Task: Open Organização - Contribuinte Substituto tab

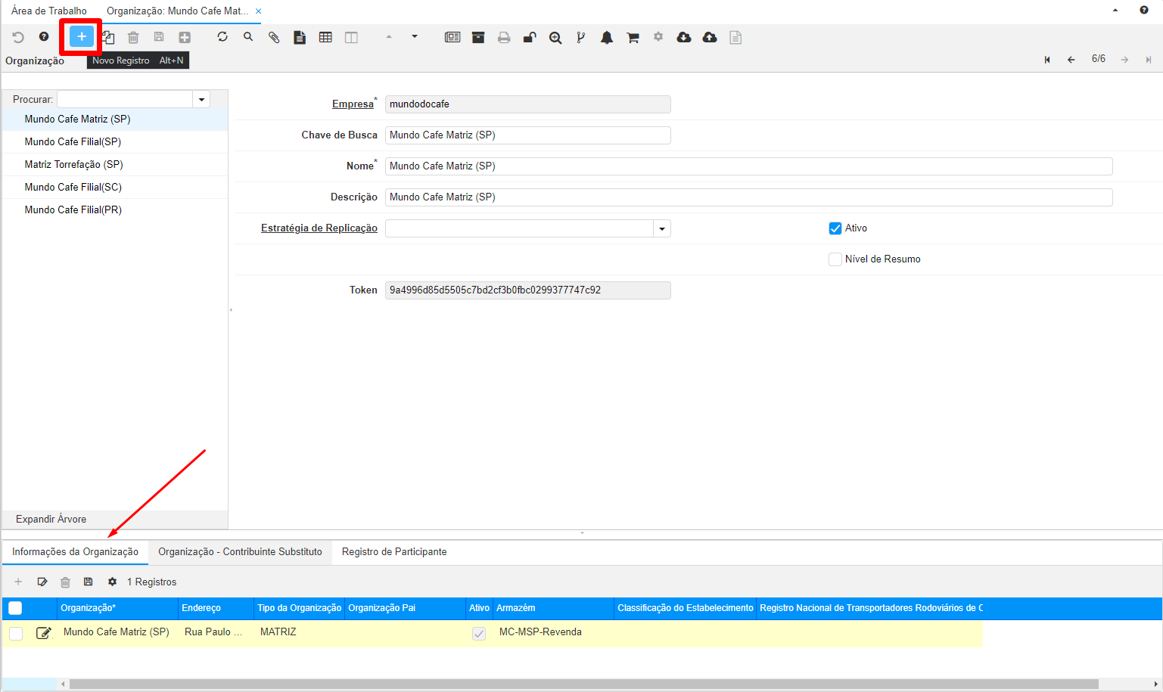Action: tap(240, 552)
